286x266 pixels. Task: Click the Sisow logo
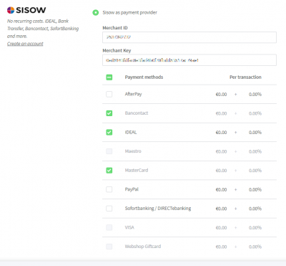pyautogui.click(x=26, y=10)
